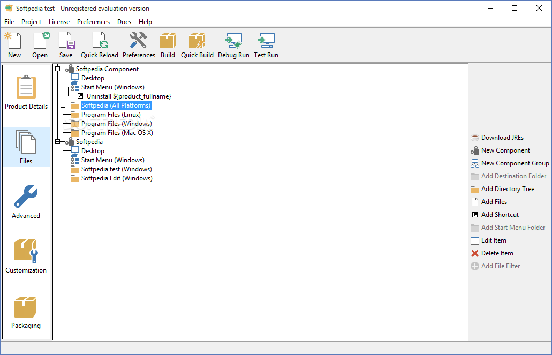Image resolution: width=552 pixels, height=355 pixels.
Task: Click Edit Item action
Action: click(x=489, y=240)
